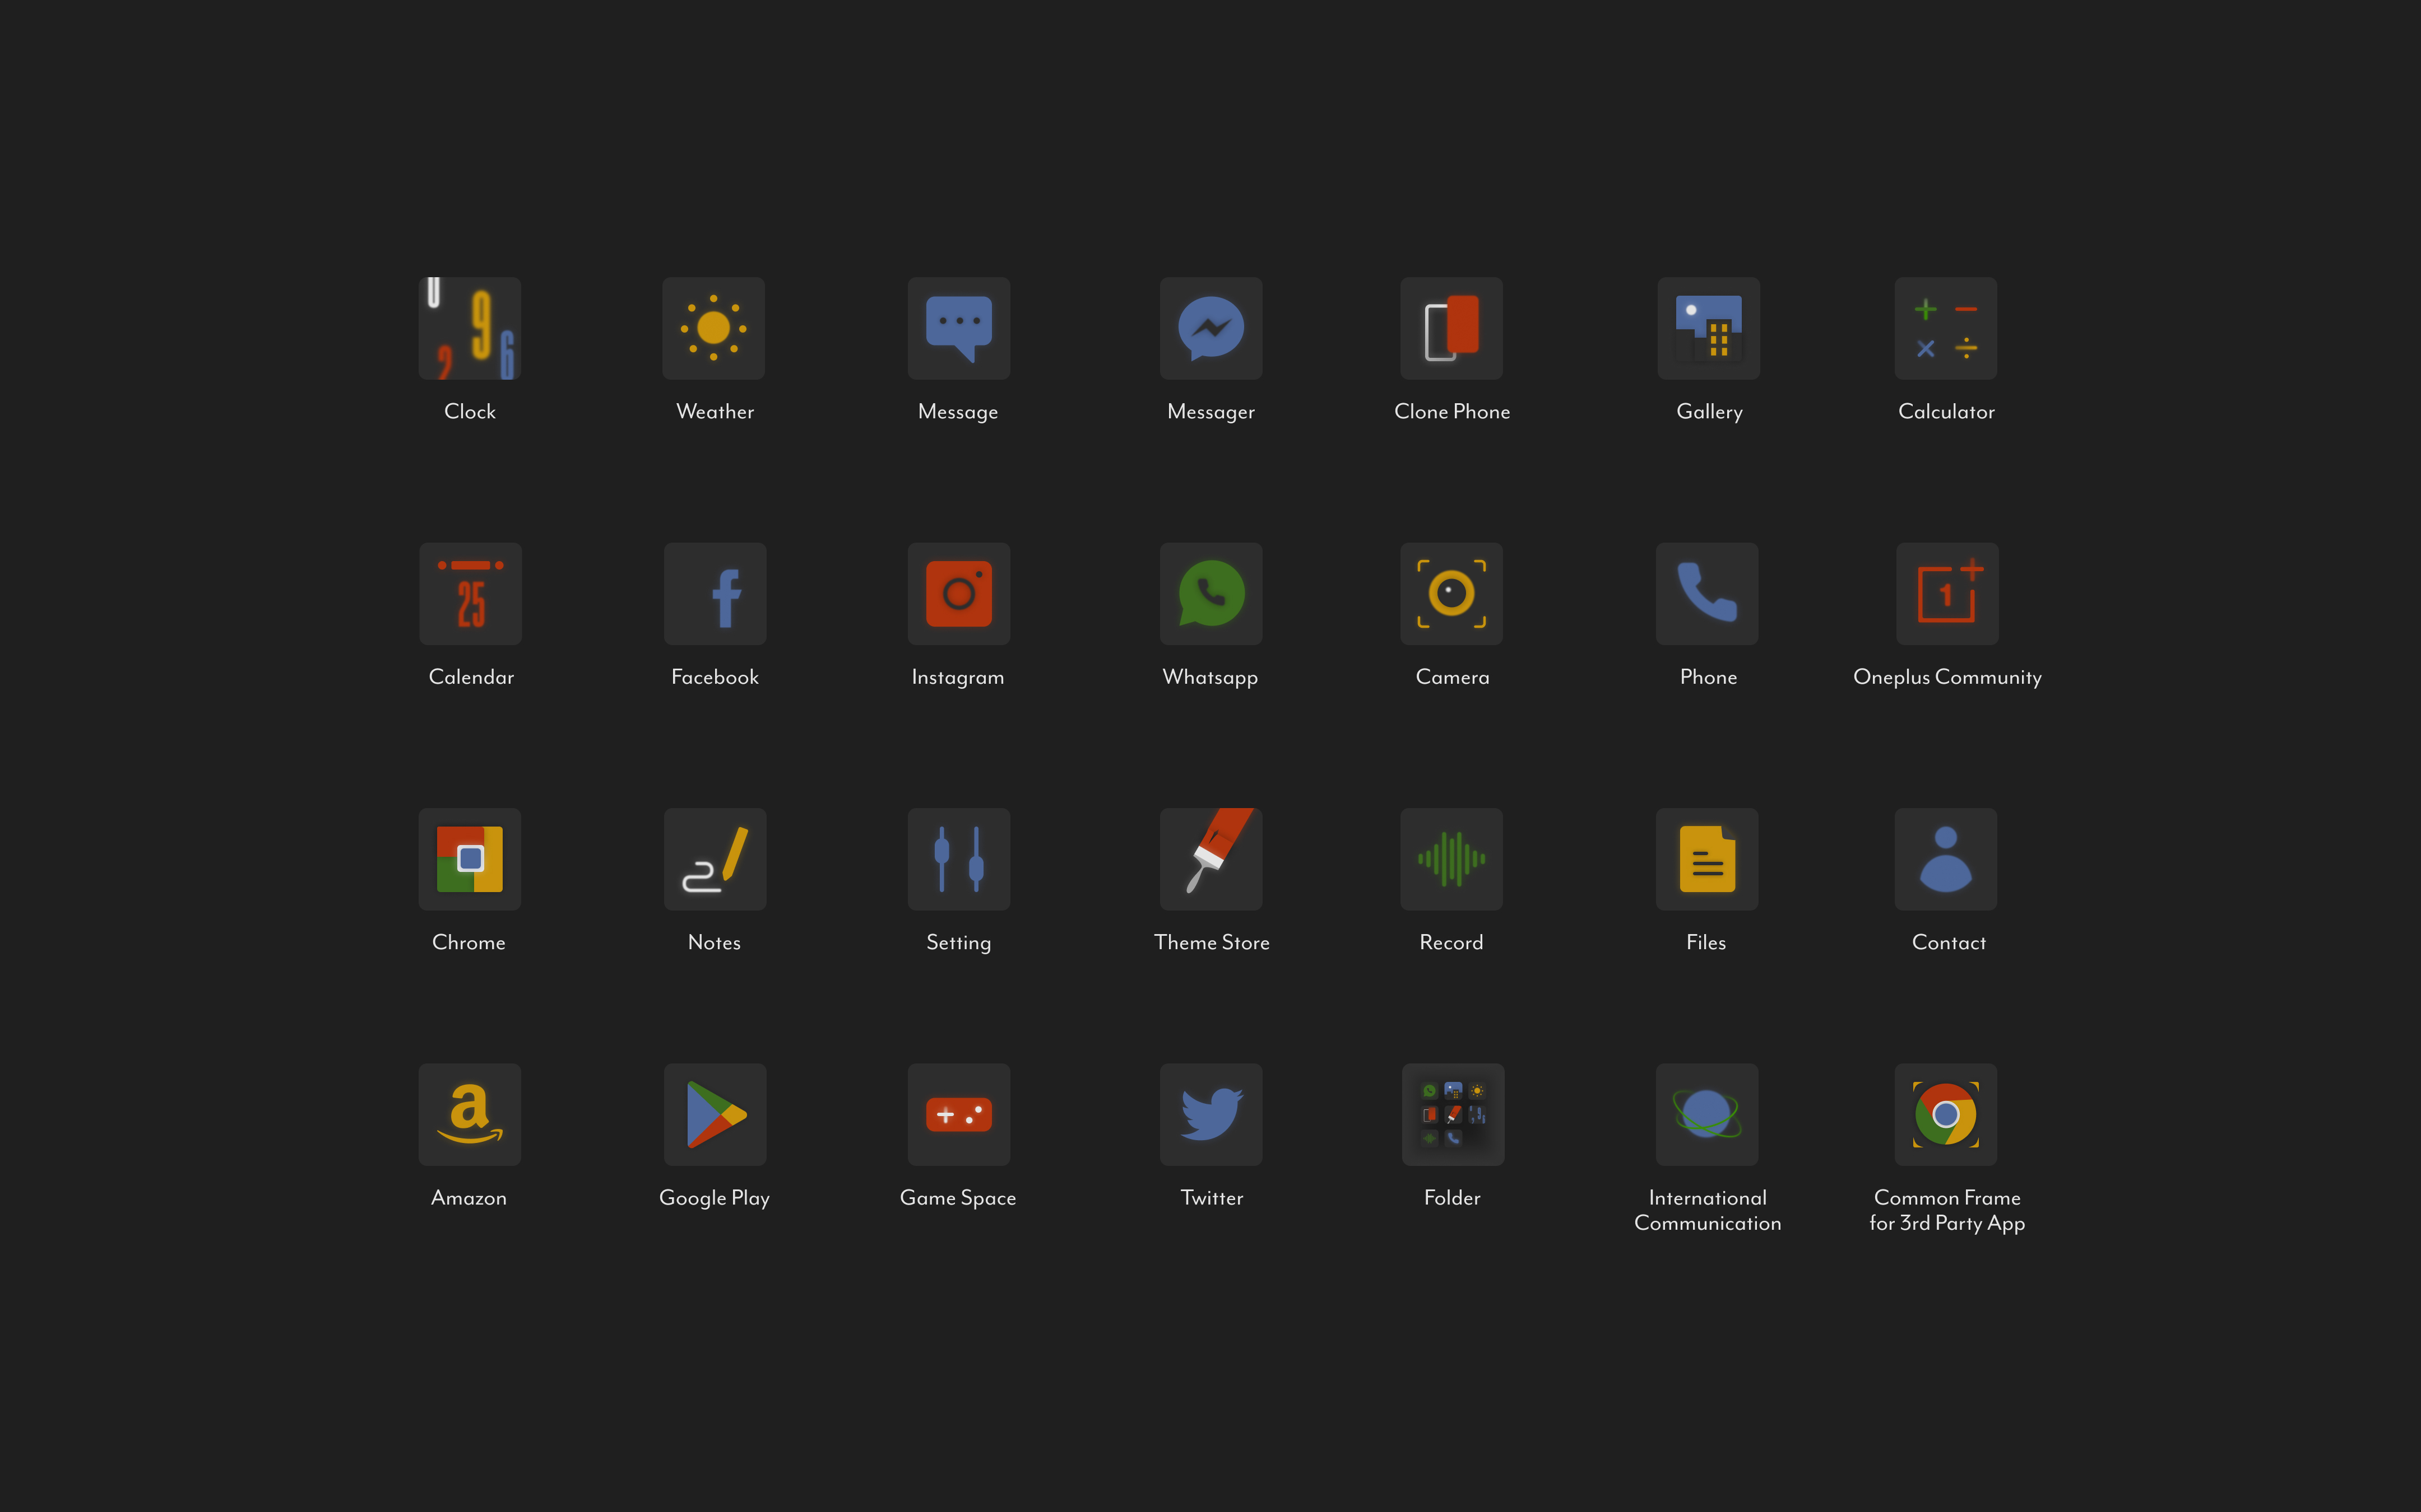2421x1512 pixels.
Task: Click the "International Communication" label
Action: tap(1706, 1210)
